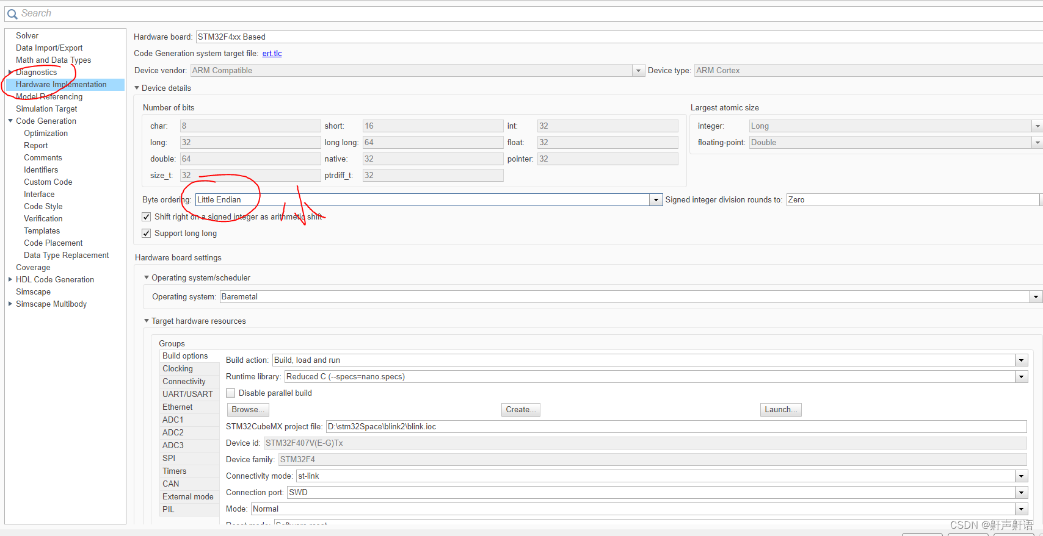Click the search magnifier icon

[x=12, y=13]
